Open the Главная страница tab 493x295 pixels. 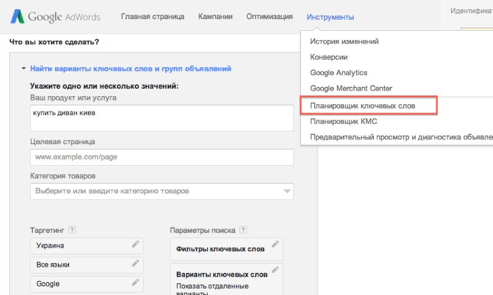tap(152, 17)
